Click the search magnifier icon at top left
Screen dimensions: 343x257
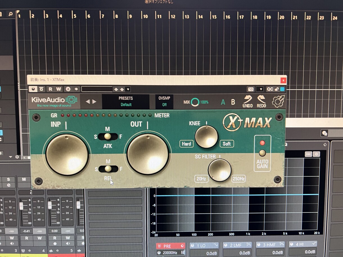[10, 14]
